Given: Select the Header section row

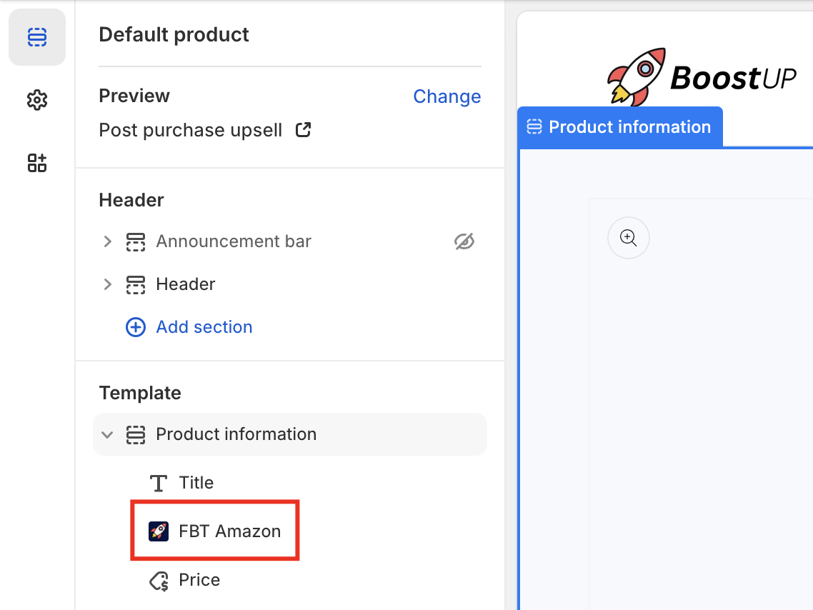Looking at the screenshot, I should pos(186,284).
